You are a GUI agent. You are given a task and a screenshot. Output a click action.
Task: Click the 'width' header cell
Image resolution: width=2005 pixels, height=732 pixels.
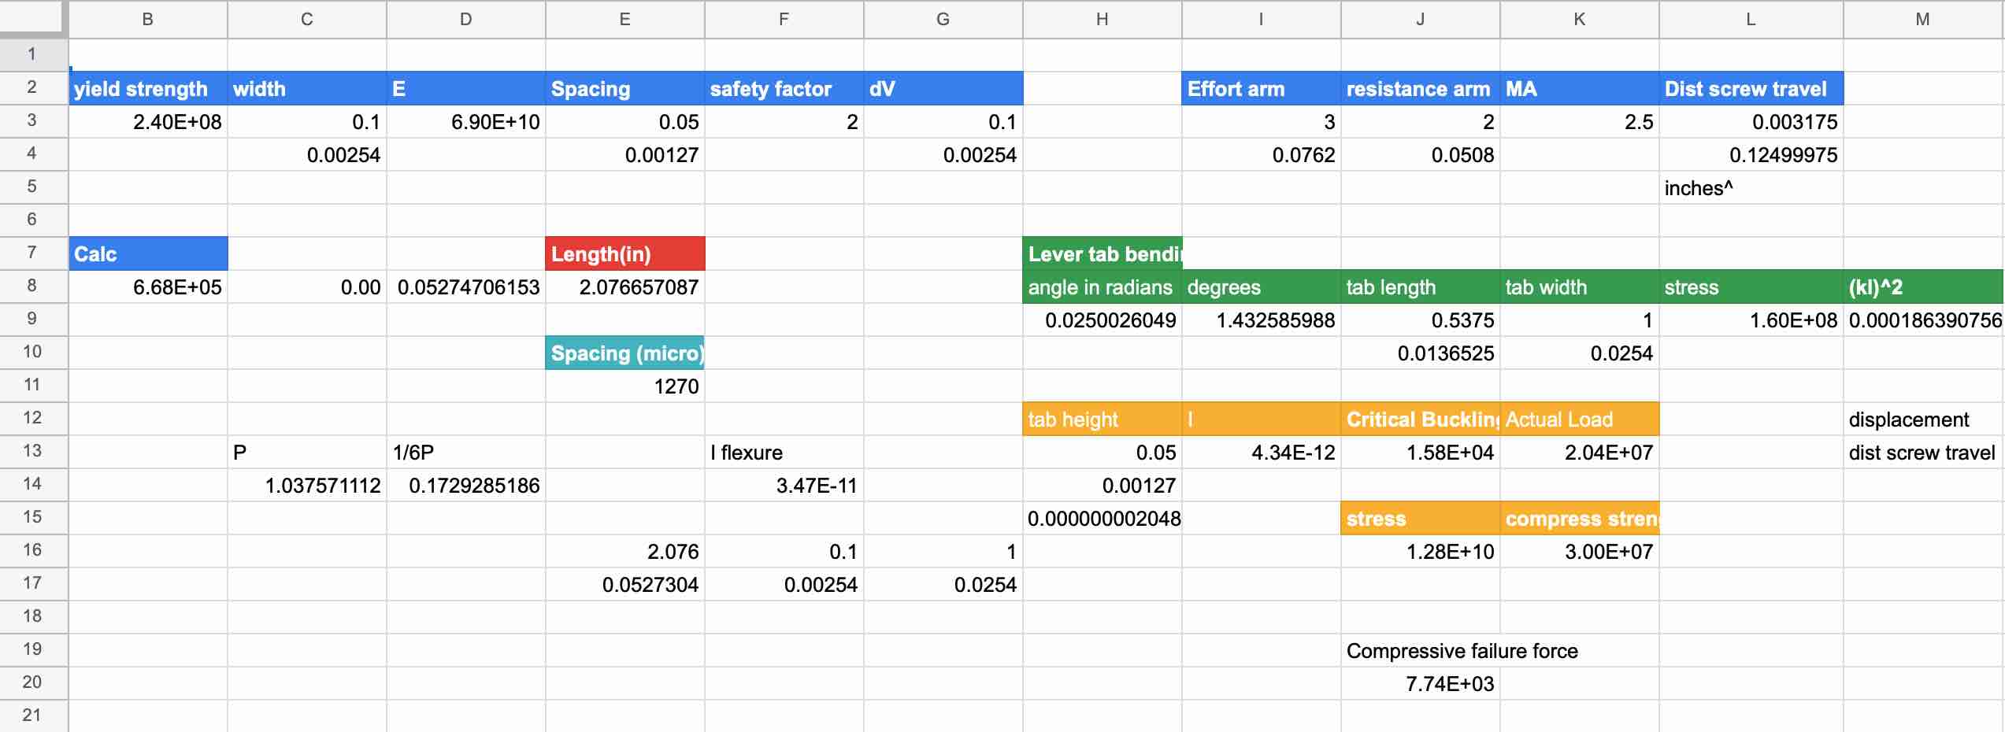pyautogui.click(x=307, y=88)
